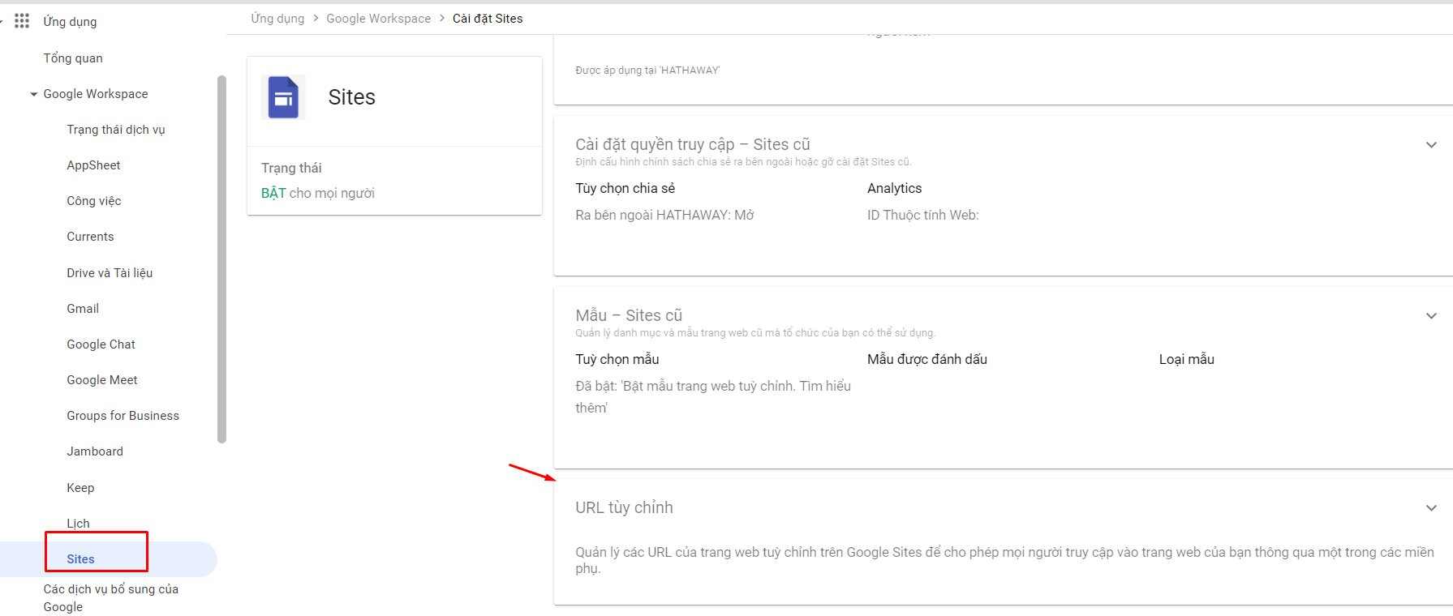The image size is (1453, 616).
Task: Select AppSheet in the sidebar
Action: [93, 165]
